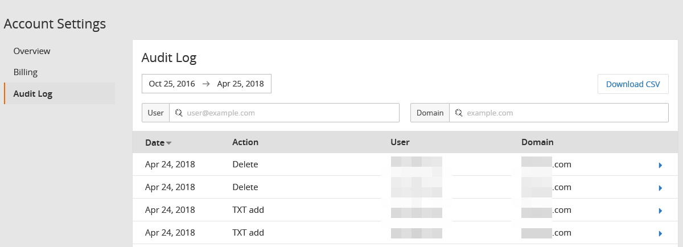Click the User label on the filter

(x=155, y=113)
